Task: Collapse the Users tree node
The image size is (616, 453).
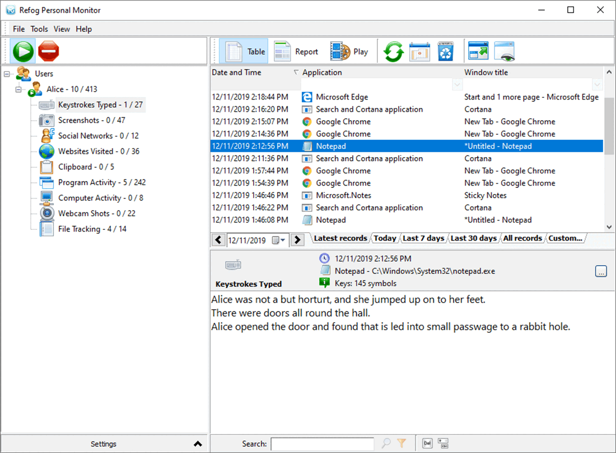Action: pyautogui.click(x=7, y=74)
